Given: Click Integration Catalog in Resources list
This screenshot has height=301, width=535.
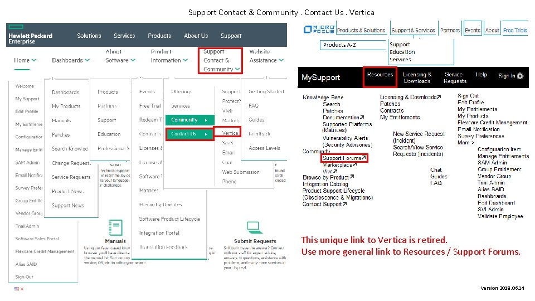Looking at the screenshot, I should click(x=325, y=184).
